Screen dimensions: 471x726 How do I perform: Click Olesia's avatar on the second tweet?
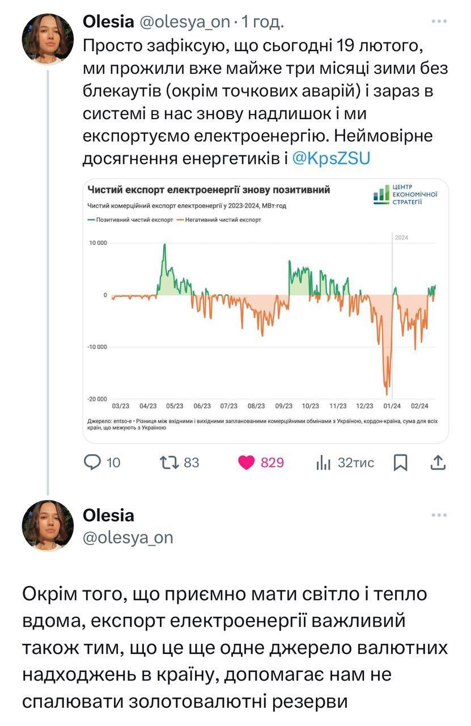pos(48,526)
